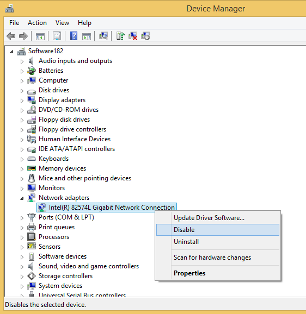The height and width of the screenshot is (314, 306).
Task: Click the Disk drives category icon
Action: [32, 92]
